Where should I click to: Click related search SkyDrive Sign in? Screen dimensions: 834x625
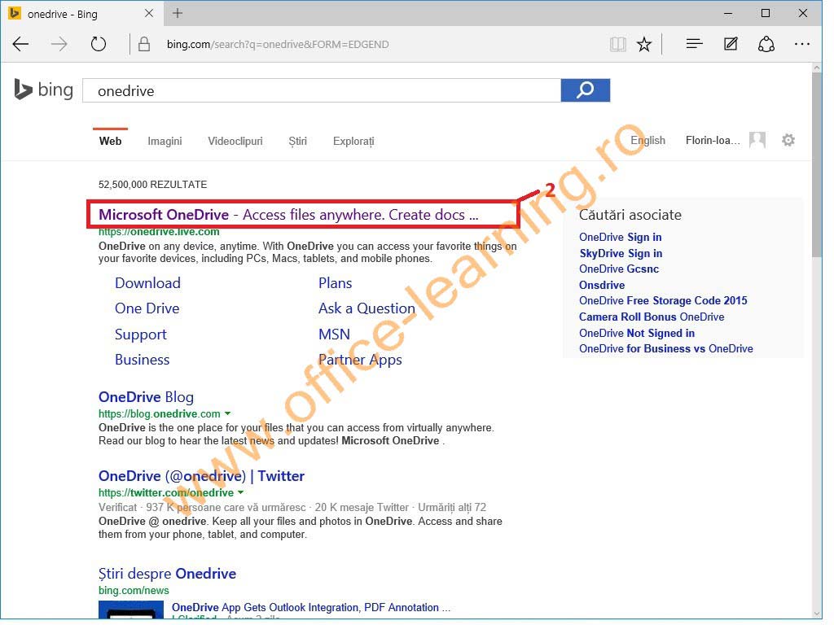pos(621,253)
